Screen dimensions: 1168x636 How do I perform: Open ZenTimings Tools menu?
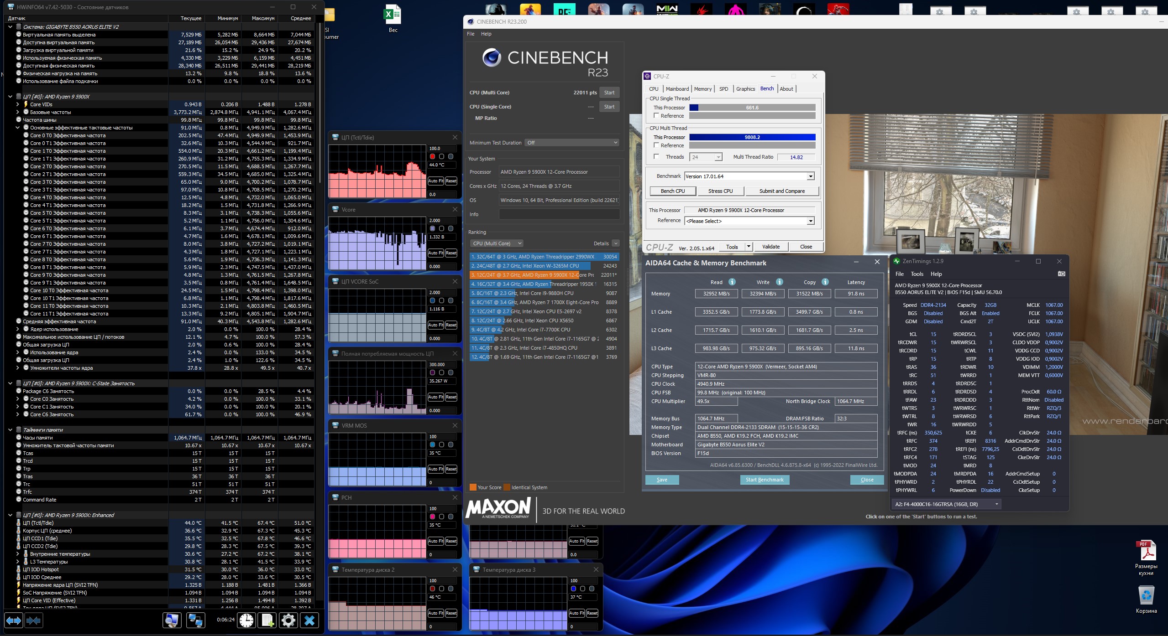coord(917,274)
